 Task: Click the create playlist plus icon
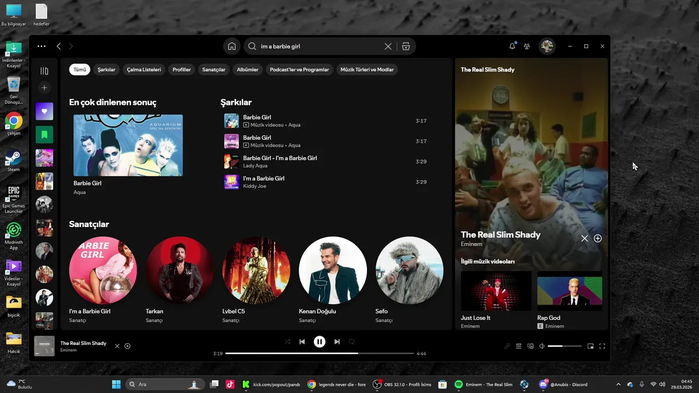(44, 88)
